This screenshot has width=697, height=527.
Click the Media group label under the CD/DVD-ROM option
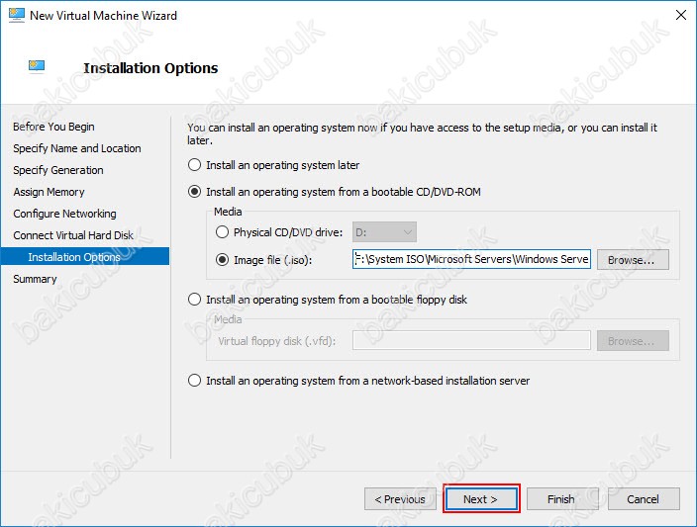click(228, 212)
